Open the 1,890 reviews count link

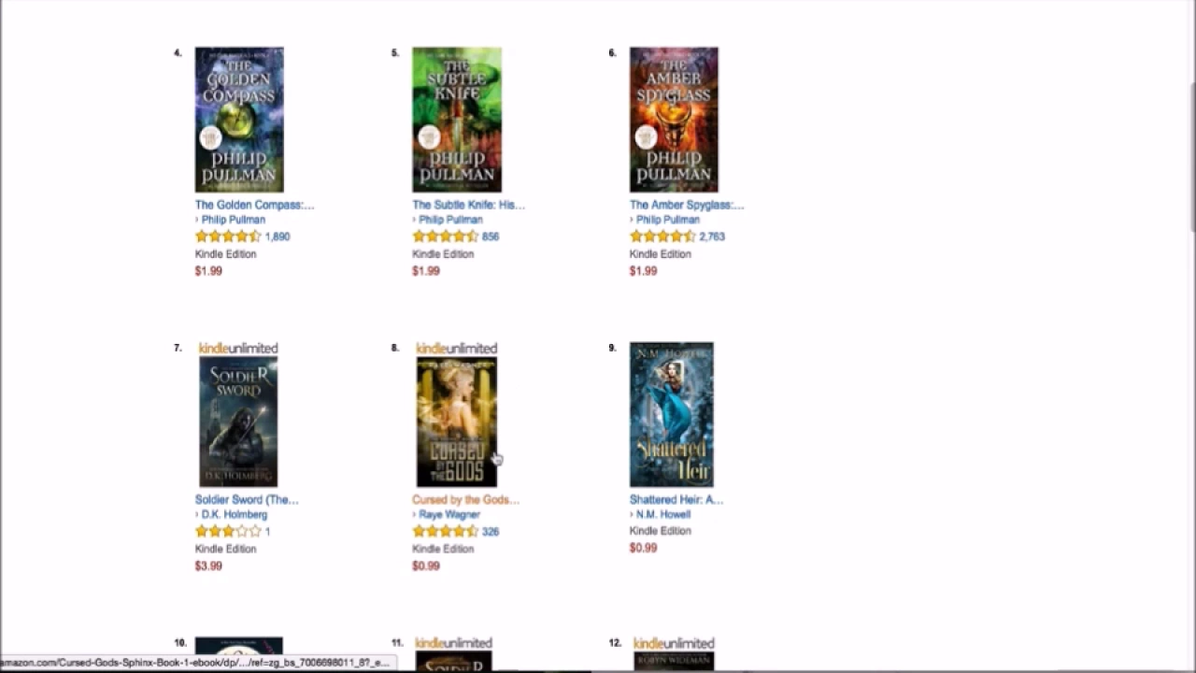coord(278,236)
